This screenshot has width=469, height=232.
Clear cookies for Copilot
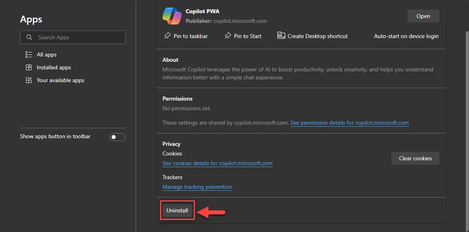(x=415, y=158)
